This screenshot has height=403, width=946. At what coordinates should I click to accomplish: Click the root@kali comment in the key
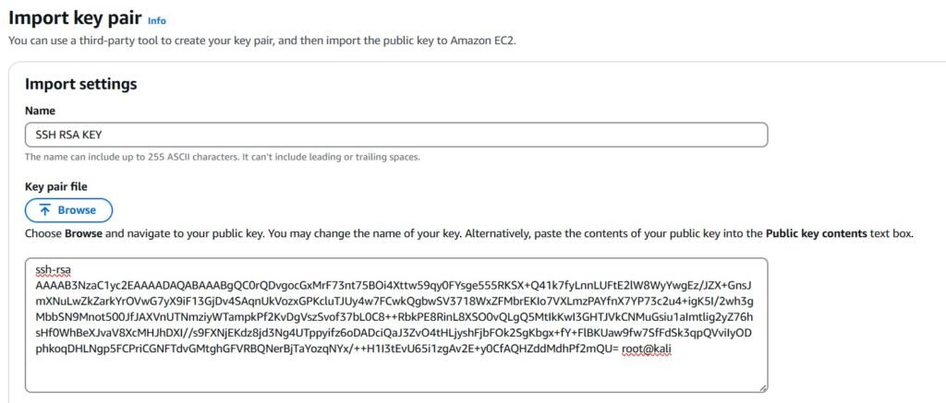coord(651,349)
